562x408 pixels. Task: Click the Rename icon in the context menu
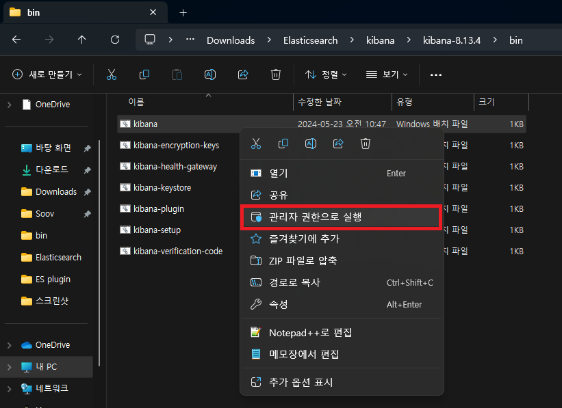point(311,144)
